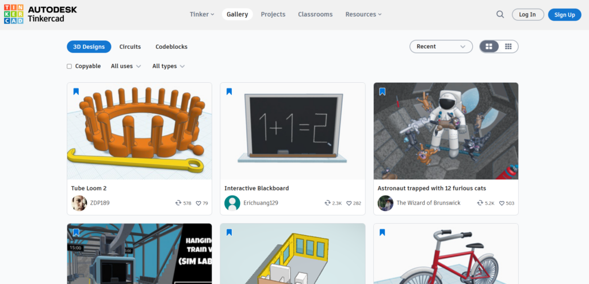Click the Sign Up button
The image size is (589, 284).
coord(564,14)
